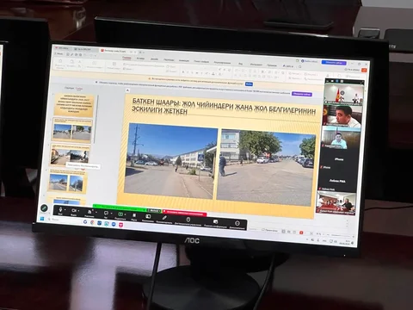The image size is (413, 310).
Task: Start slideshow via red play icon
Action: point(301,232)
